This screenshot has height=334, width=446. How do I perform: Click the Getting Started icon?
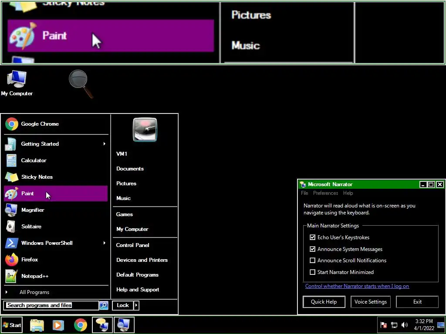click(11, 144)
